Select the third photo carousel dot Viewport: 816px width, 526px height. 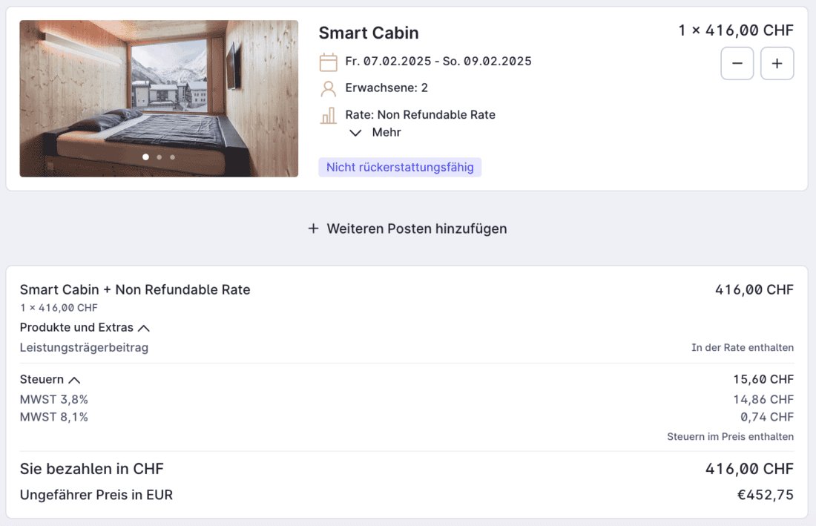(173, 157)
